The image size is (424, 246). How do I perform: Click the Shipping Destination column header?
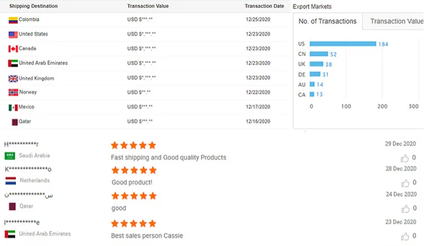click(x=32, y=6)
